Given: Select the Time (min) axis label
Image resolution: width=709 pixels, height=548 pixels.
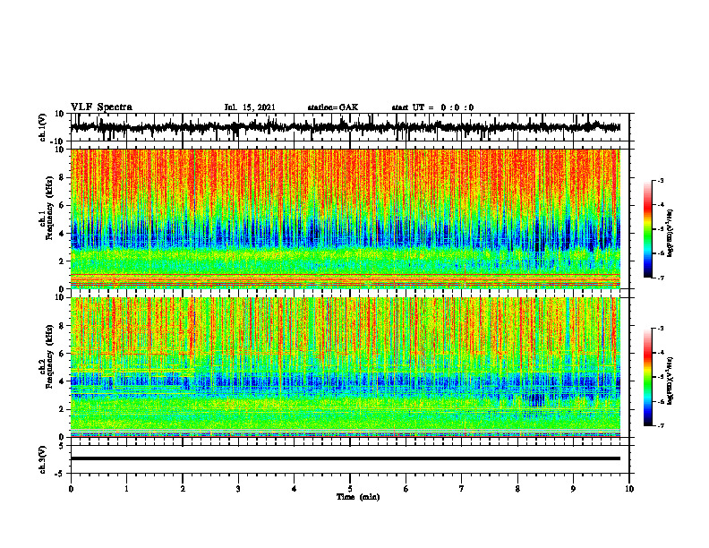Looking at the screenshot, I should tap(358, 497).
